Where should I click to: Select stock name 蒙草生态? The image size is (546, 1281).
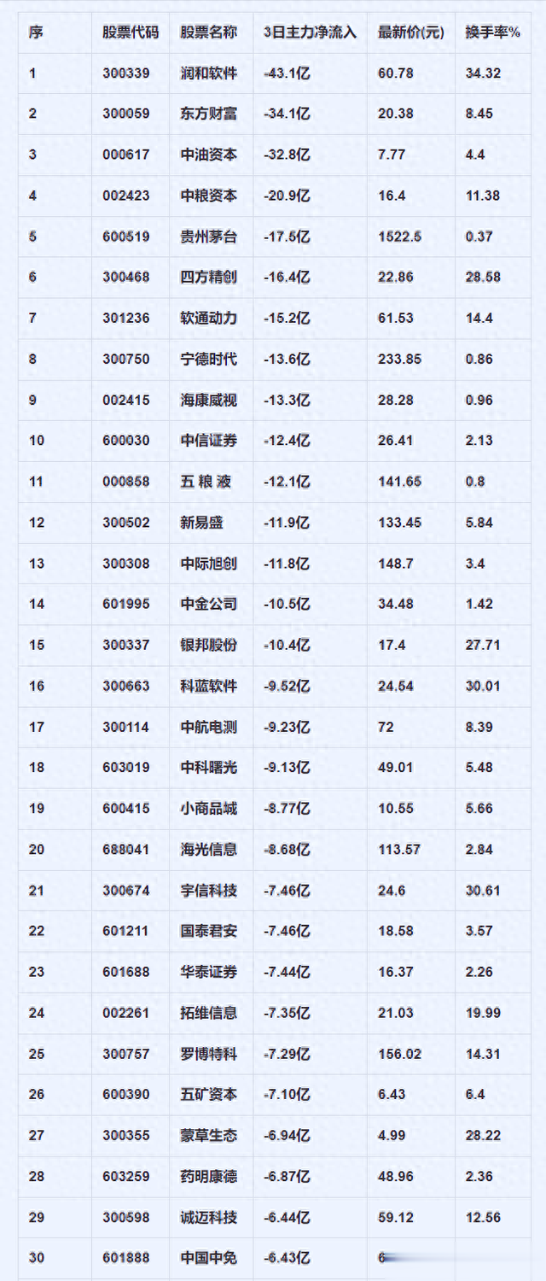coord(209,1136)
